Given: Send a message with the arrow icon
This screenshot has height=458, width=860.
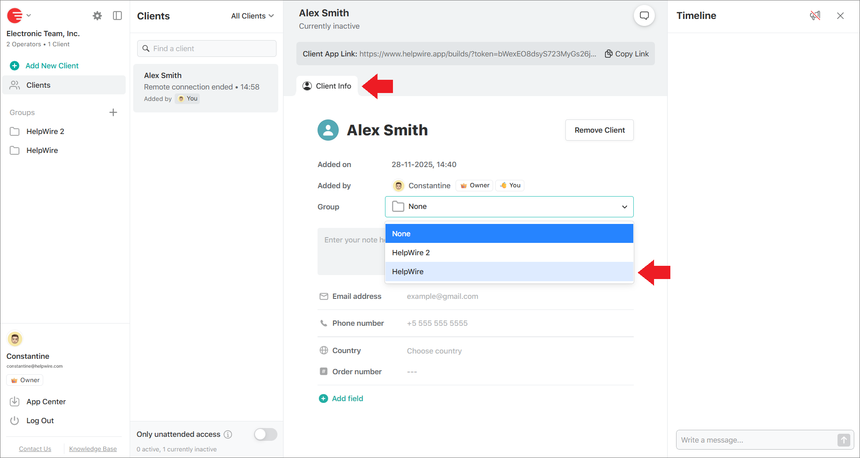Looking at the screenshot, I should [x=844, y=440].
